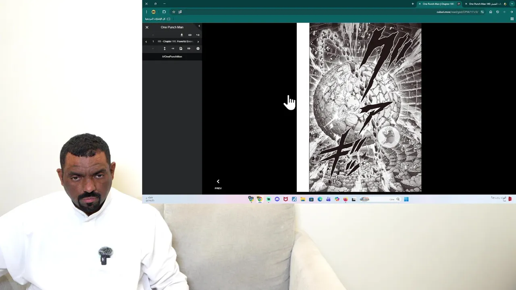Open the extensions puzzle icon

[x=164, y=12]
